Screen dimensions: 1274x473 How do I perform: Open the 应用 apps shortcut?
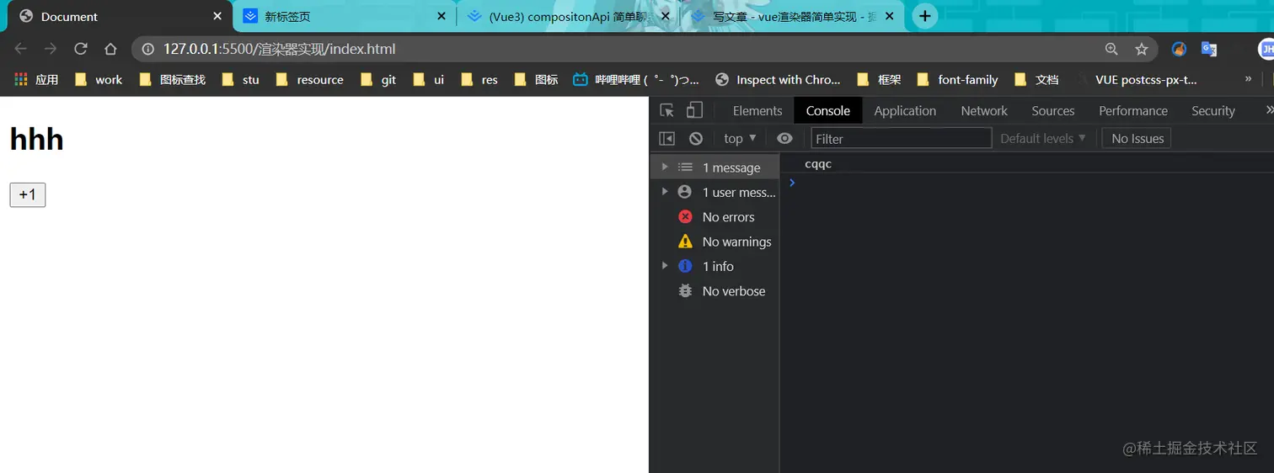36,79
